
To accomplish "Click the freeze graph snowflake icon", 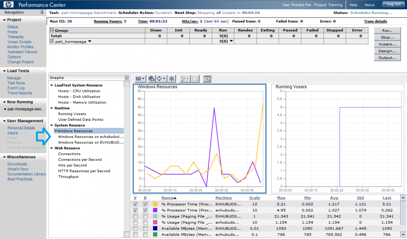I will (x=172, y=79).
